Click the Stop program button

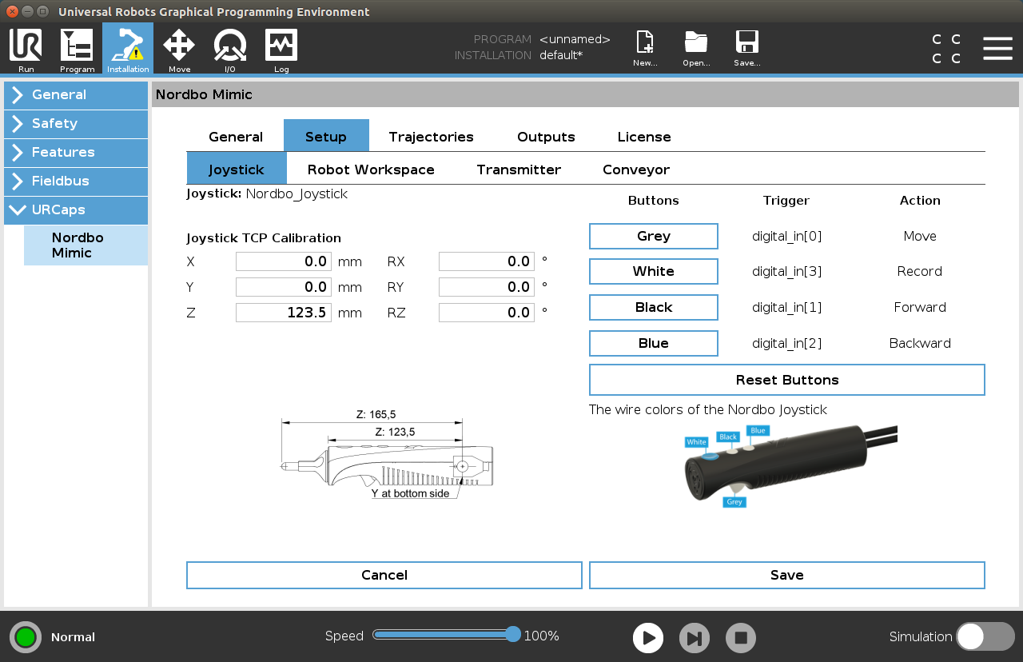tap(741, 638)
